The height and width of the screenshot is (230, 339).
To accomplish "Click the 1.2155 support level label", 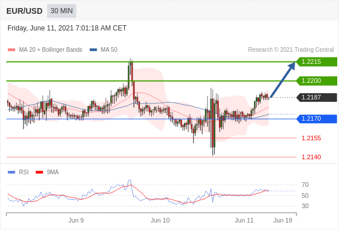I will [x=311, y=138].
